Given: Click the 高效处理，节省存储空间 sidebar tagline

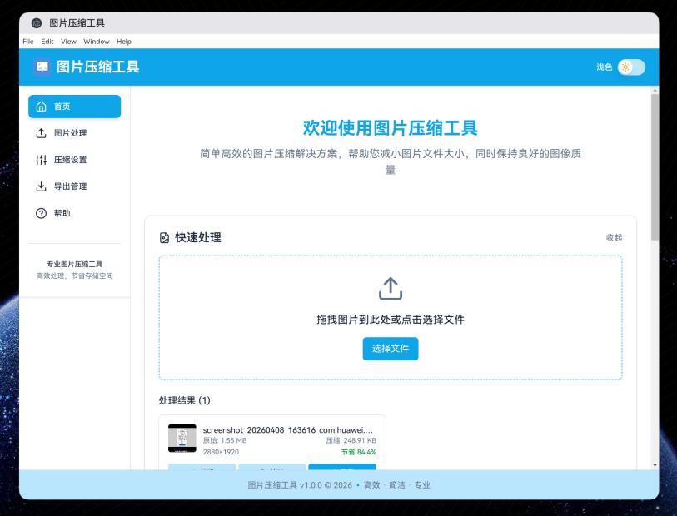Looking at the screenshot, I should pyautogui.click(x=75, y=276).
